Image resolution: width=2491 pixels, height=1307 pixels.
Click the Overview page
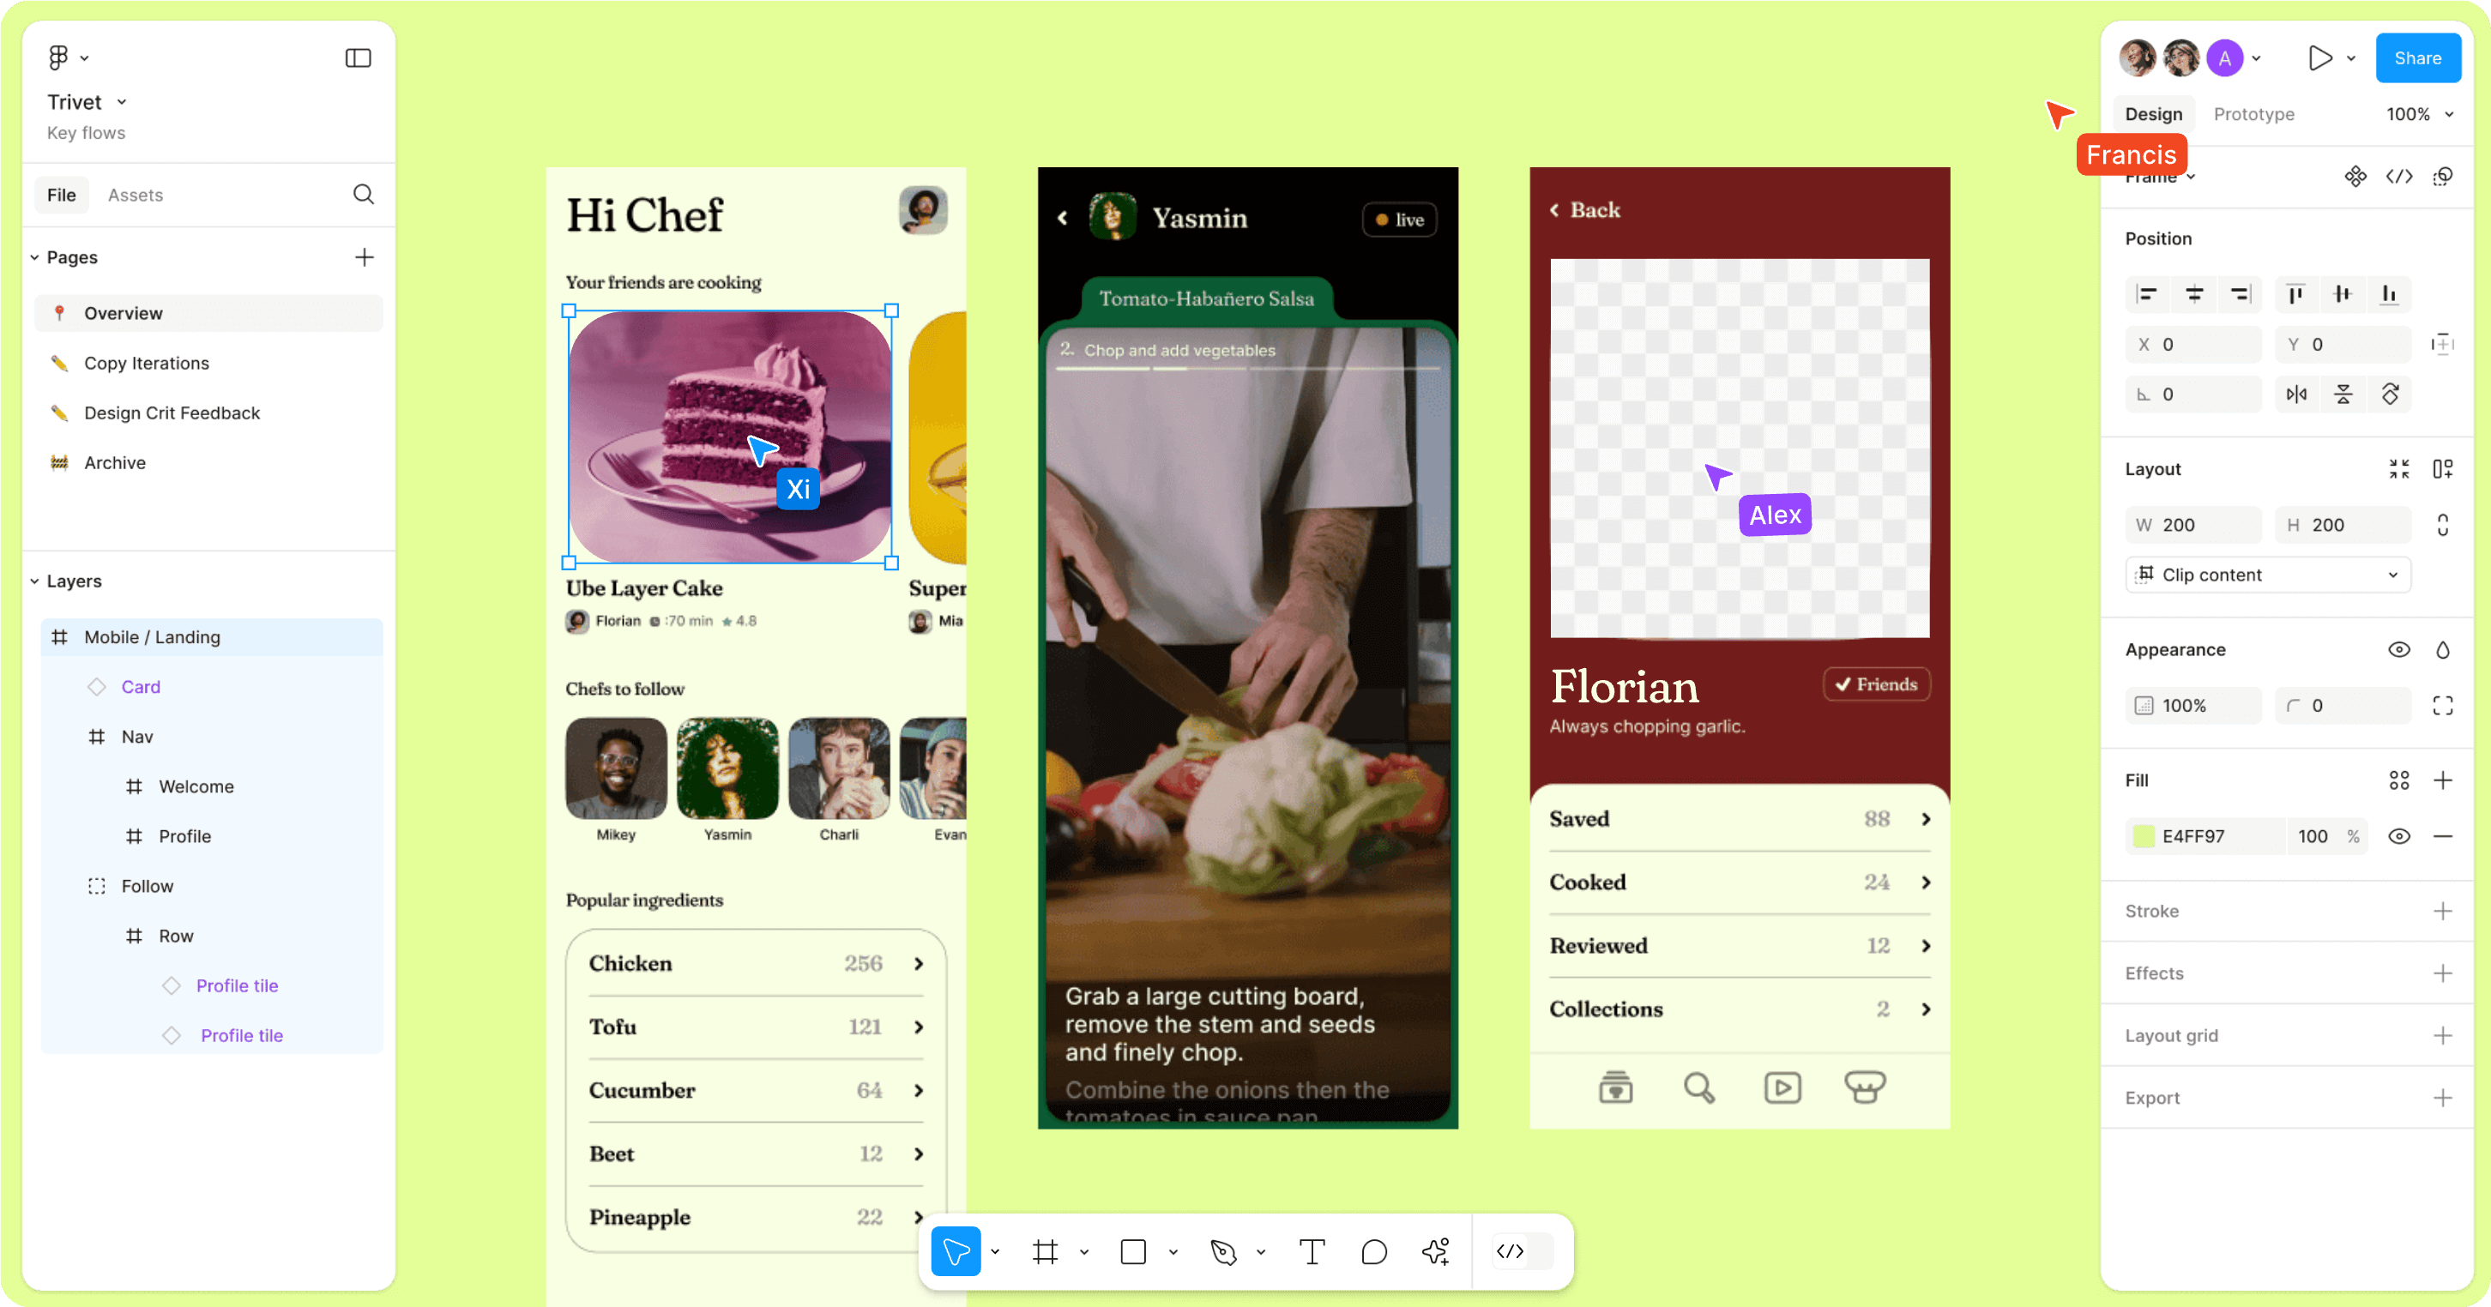point(122,311)
